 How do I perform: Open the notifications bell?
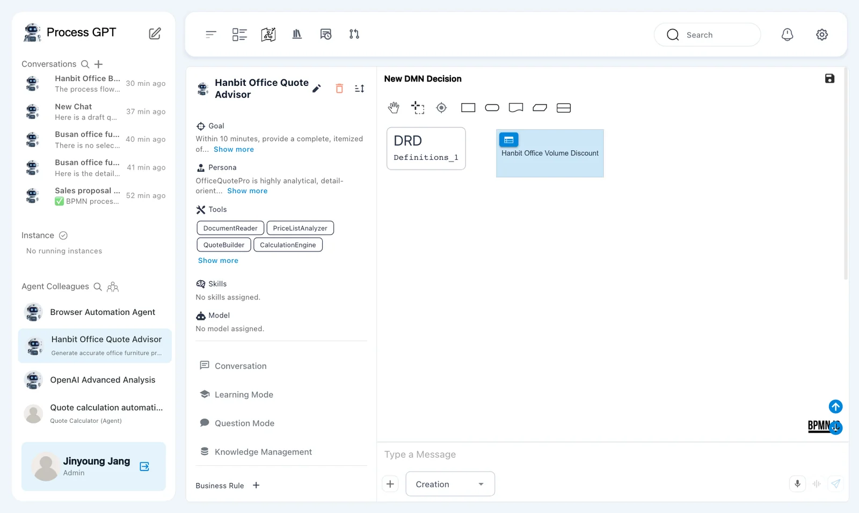pos(787,34)
